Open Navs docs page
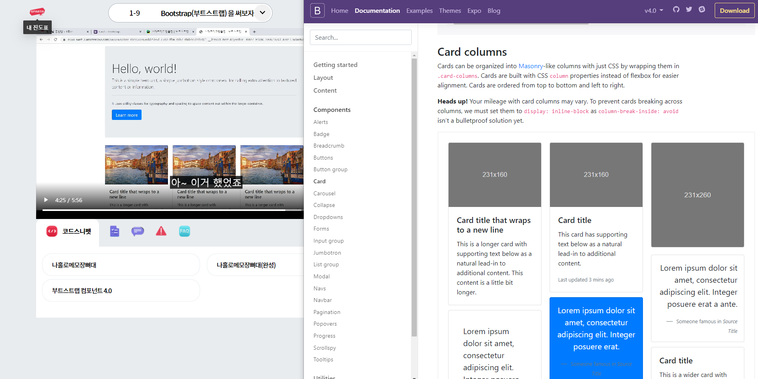The height and width of the screenshot is (379, 758). coord(319,288)
